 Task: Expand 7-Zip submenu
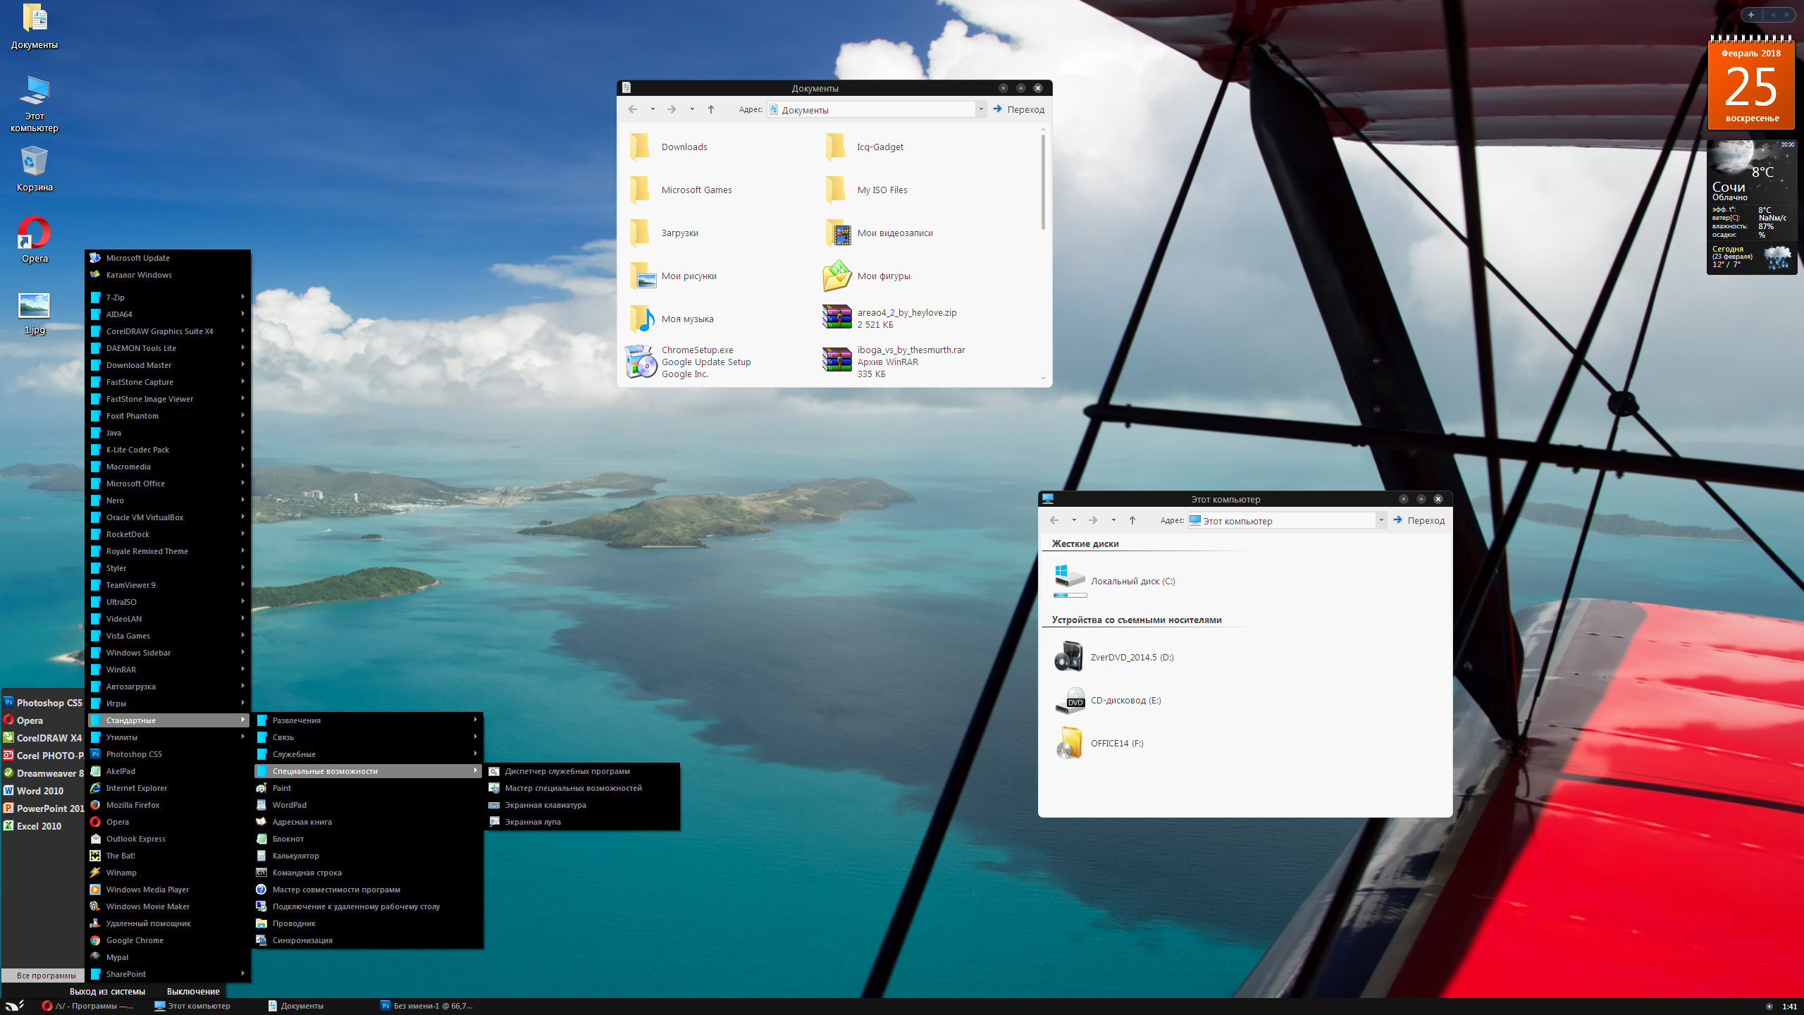168,297
